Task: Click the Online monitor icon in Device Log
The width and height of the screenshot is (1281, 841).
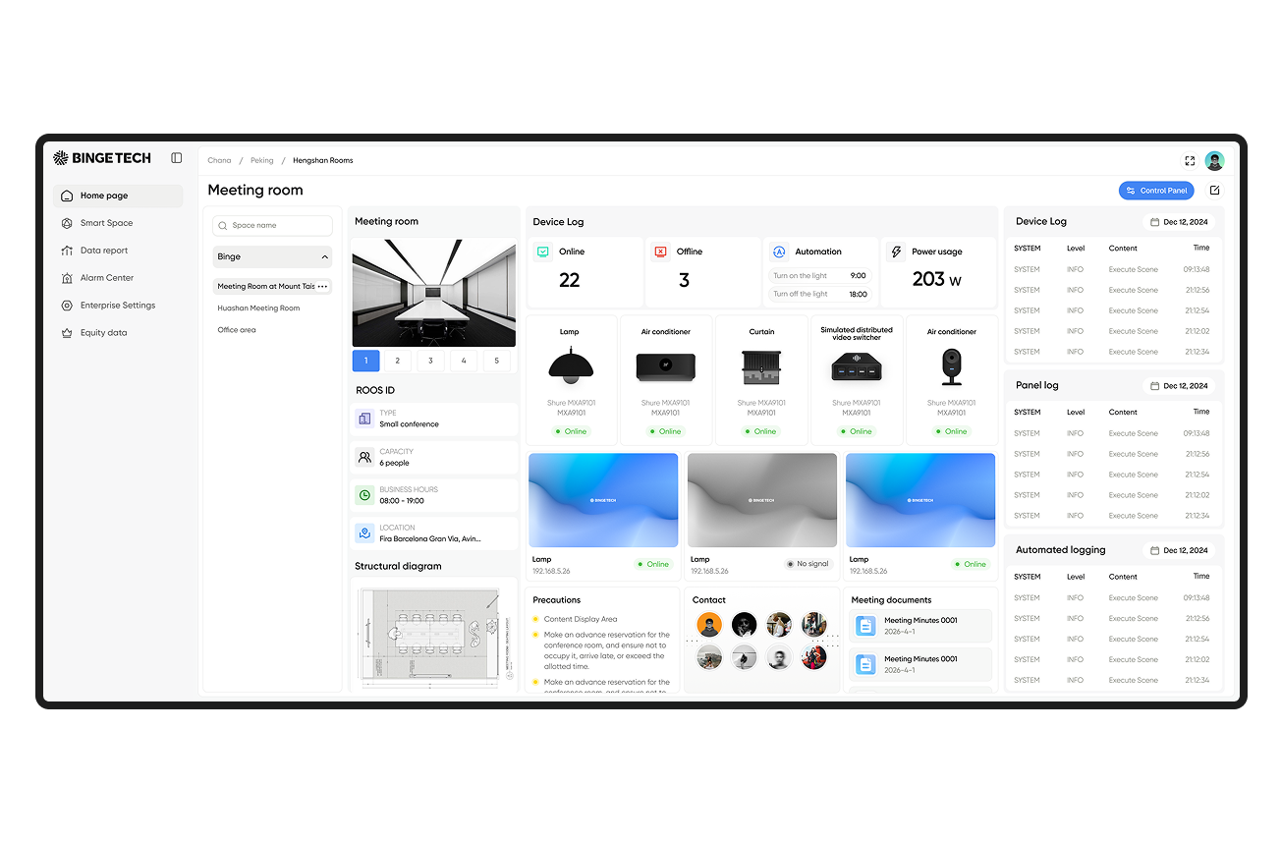Action: coord(543,252)
